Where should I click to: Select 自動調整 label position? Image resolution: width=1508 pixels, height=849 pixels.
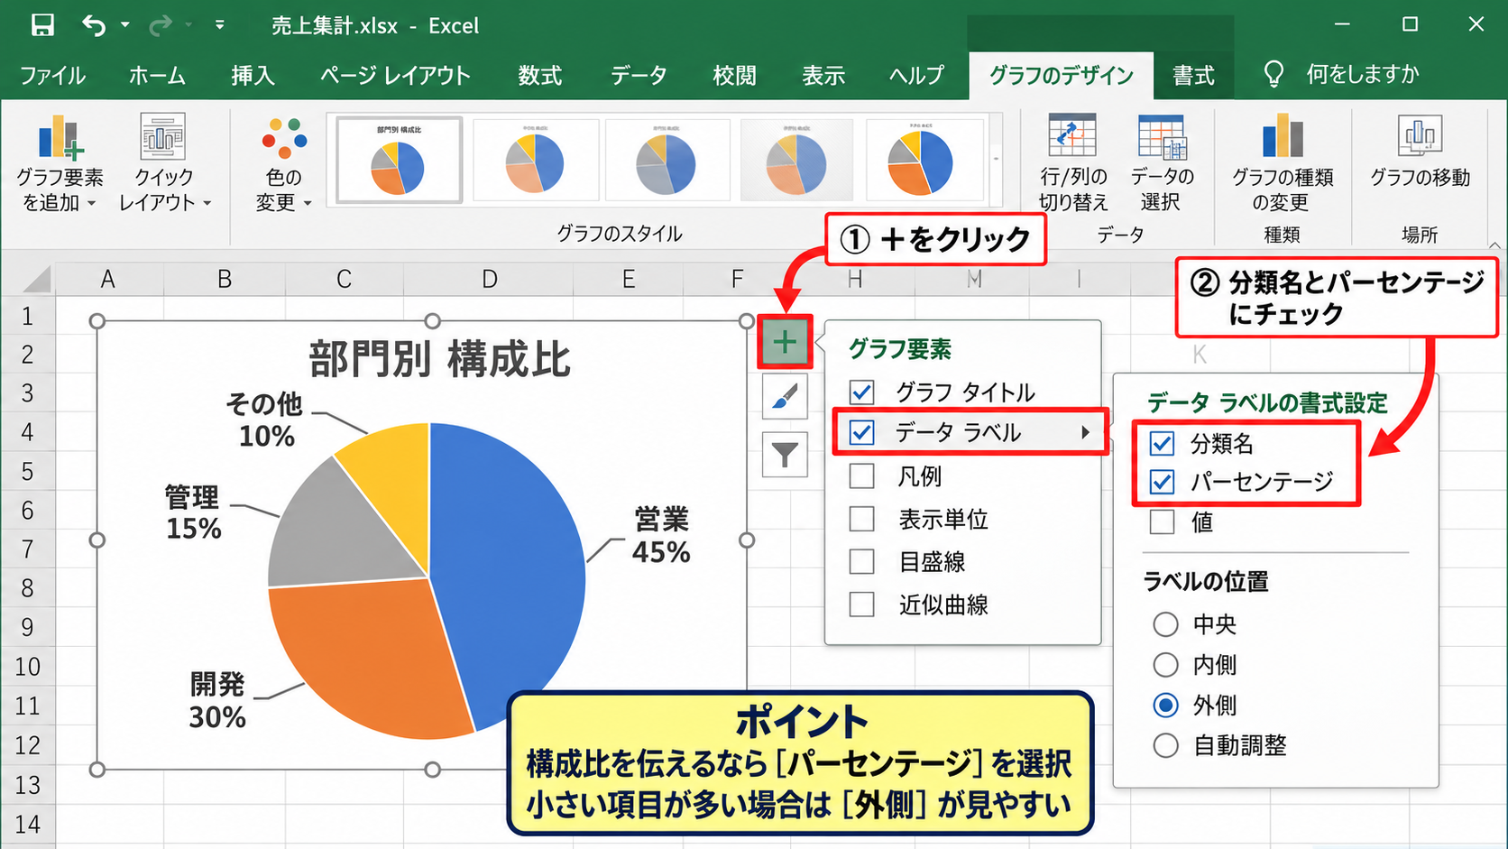click(x=1165, y=745)
